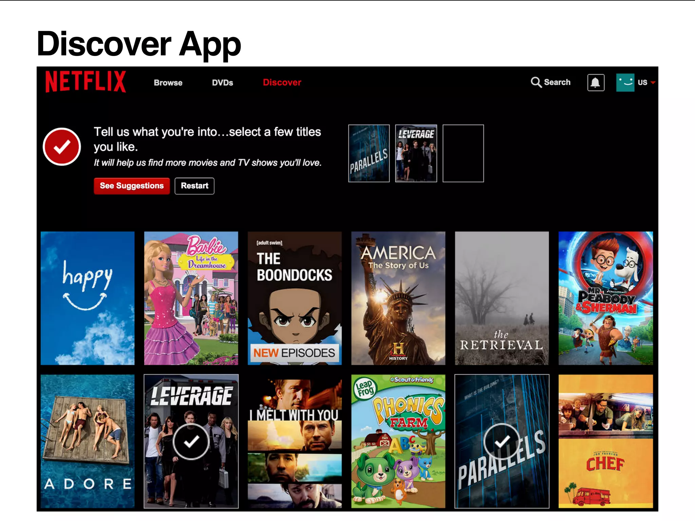Click the Restart button
The width and height of the screenshot is (695, 521).
click(194, 186)
